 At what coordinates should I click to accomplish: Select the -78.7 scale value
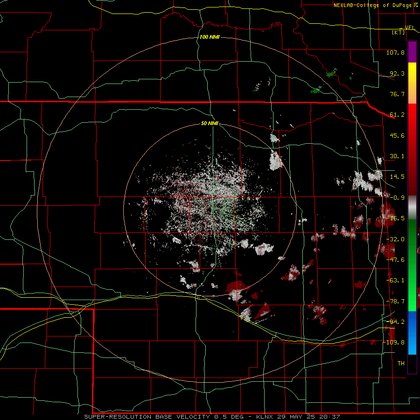click(395, 301)
